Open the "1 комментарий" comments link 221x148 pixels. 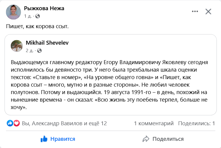[x=154, y=123]
